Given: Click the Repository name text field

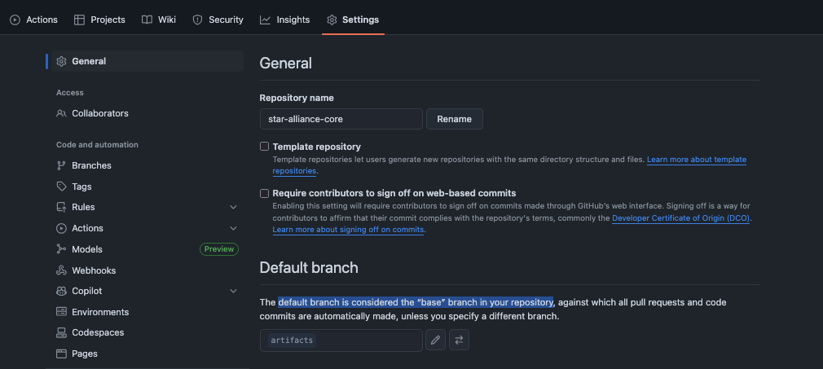Looking at the screenshot, I should (341, 119).
